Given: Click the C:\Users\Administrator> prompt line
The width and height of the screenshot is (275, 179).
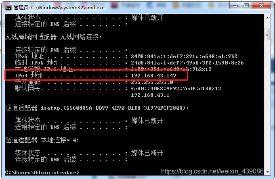Looking at the screenshot, I should tap(42, 172).
